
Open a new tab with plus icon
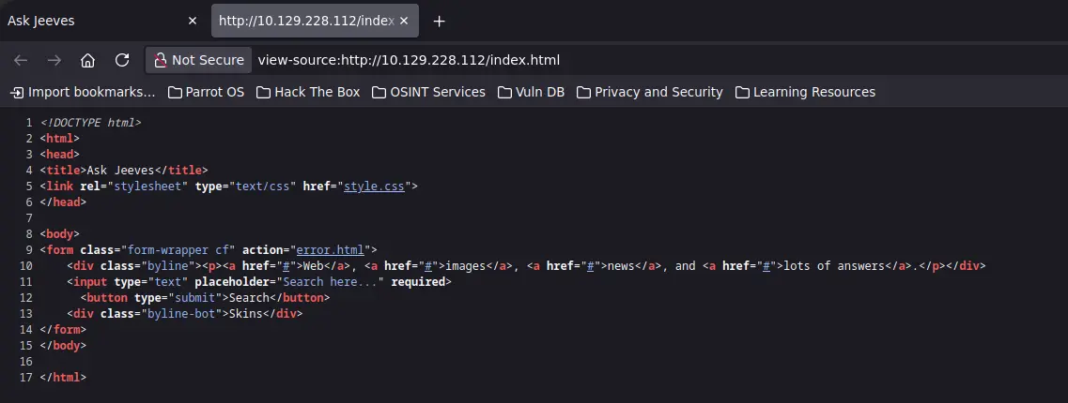click(440, 21)
